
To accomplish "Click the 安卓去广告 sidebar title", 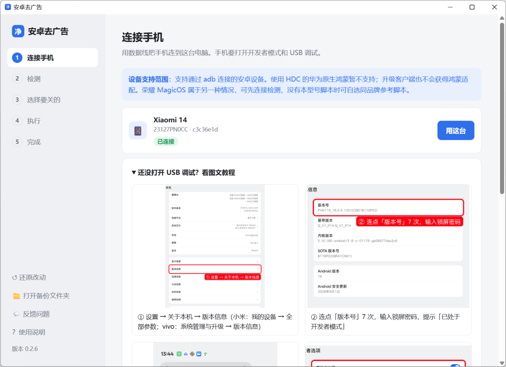I will tap(48, 31).
